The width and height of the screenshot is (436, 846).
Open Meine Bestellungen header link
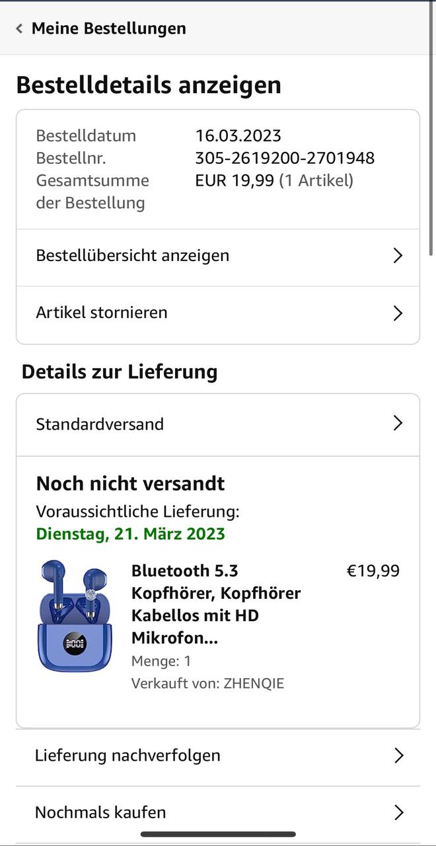(109, 28)
